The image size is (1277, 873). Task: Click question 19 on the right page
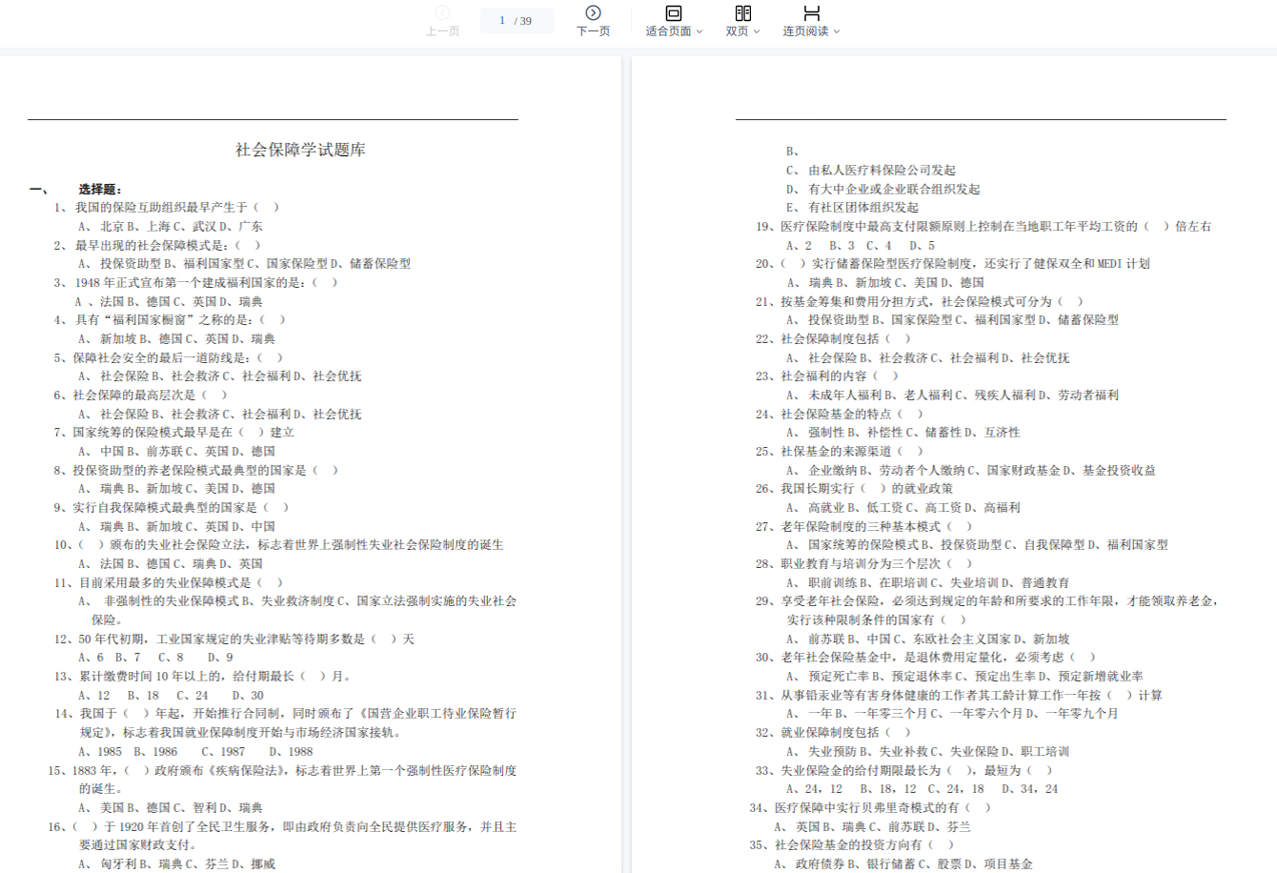pos(983,226)
